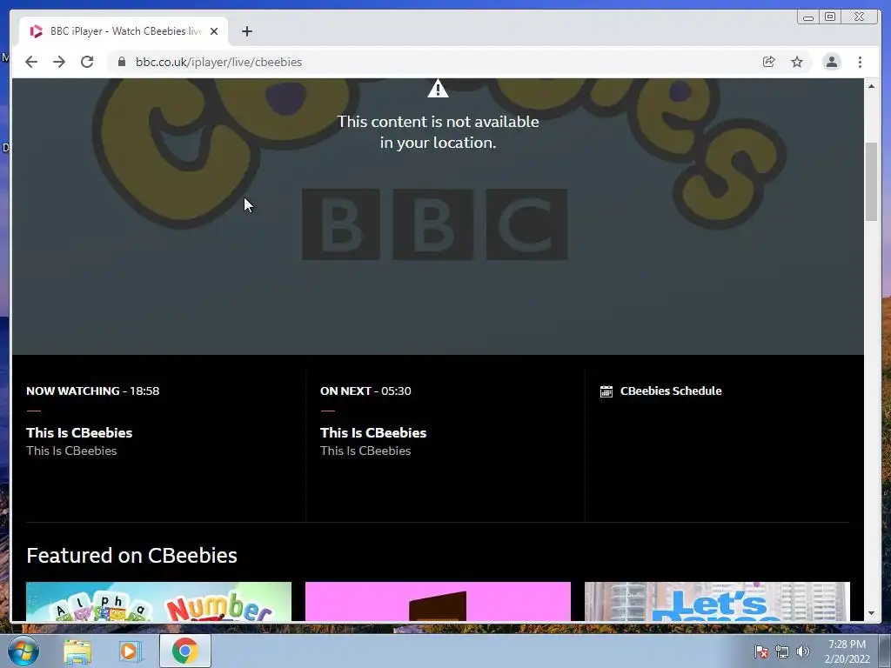Image resolution: width=891 pixels, height=668 pixels.
Task: Launch Windows Media Player from the taskbar
Action: tap(130, 651)
